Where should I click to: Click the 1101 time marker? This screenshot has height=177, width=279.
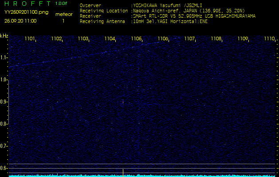point(30,39)
